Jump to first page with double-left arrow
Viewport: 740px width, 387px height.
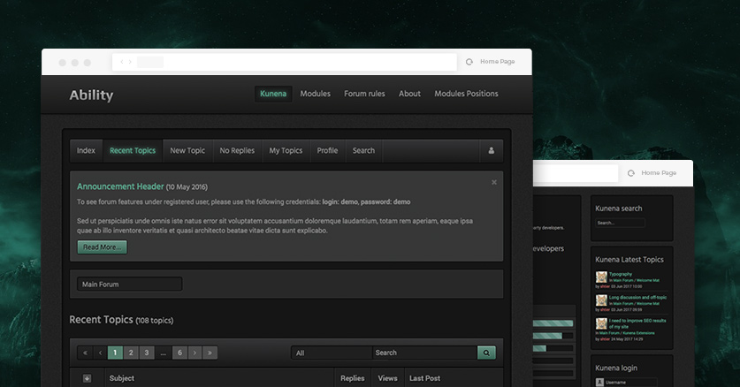(85, 353)
